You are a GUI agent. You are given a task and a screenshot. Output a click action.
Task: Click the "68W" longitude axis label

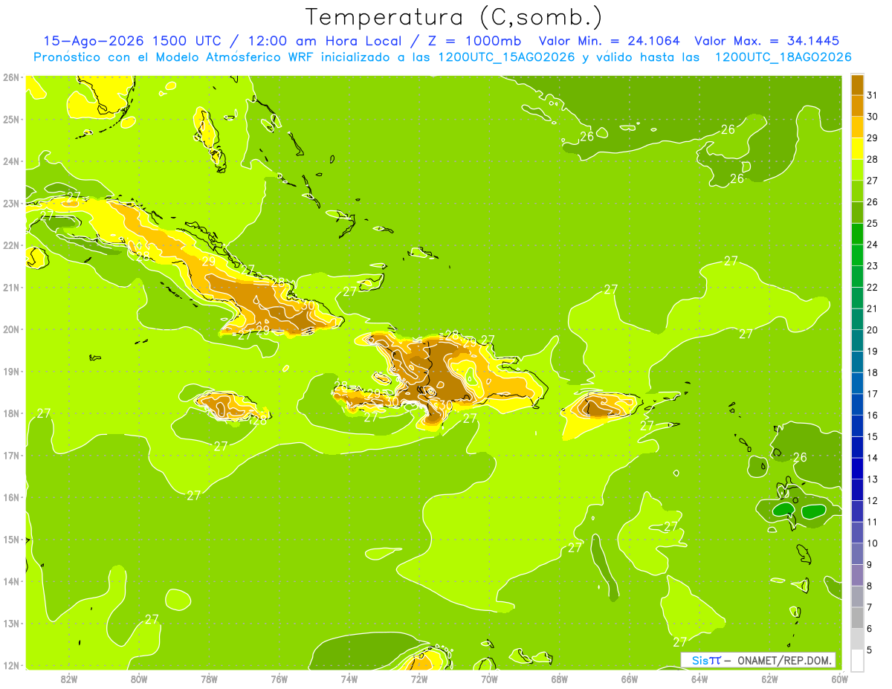click(560, 679)
